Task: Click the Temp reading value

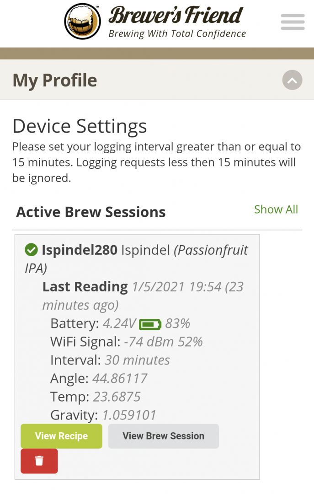Action: [117, 397]
